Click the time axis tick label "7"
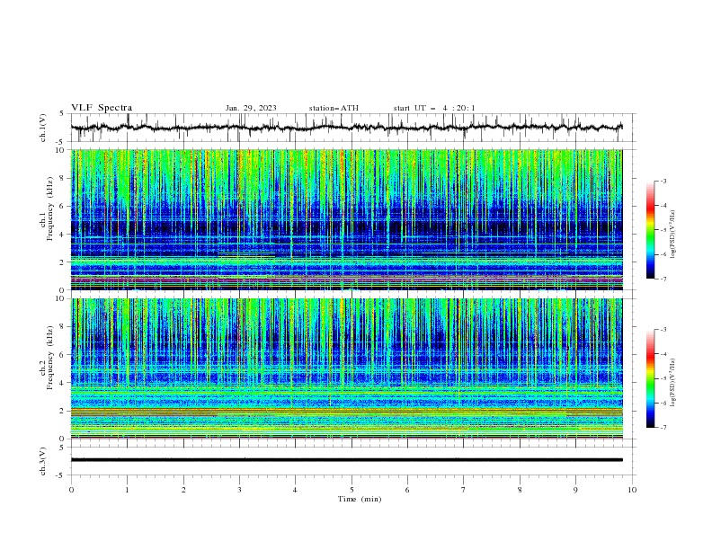 tap(464, 490)
